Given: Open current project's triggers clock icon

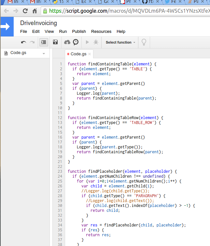Looking at the screenshot, I should (x=76, y=42).
